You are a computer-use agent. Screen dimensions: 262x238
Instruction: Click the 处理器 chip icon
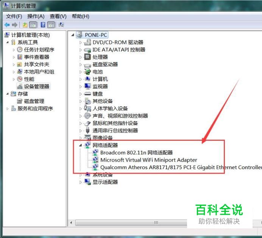[87, 57]
